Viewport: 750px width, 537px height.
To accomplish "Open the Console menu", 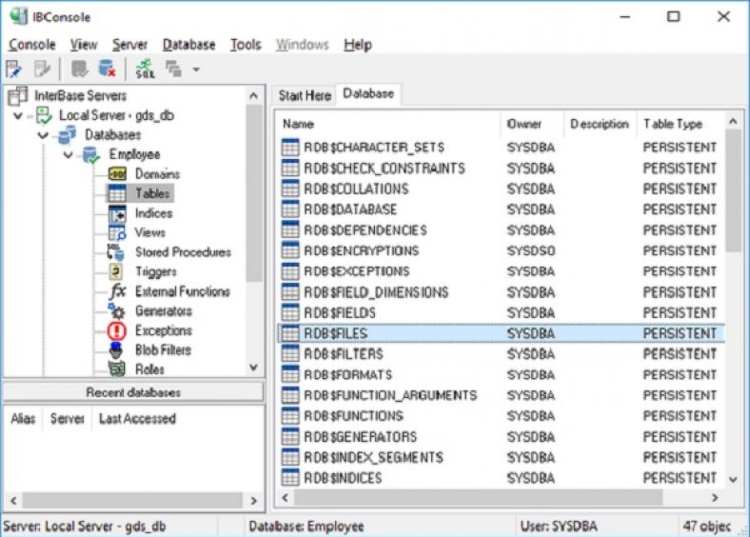I will [x=32, y=45].
